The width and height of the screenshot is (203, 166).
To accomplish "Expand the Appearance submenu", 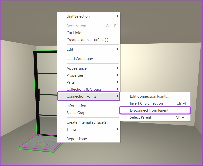I will pyautogui.click(x=89, y=68).
